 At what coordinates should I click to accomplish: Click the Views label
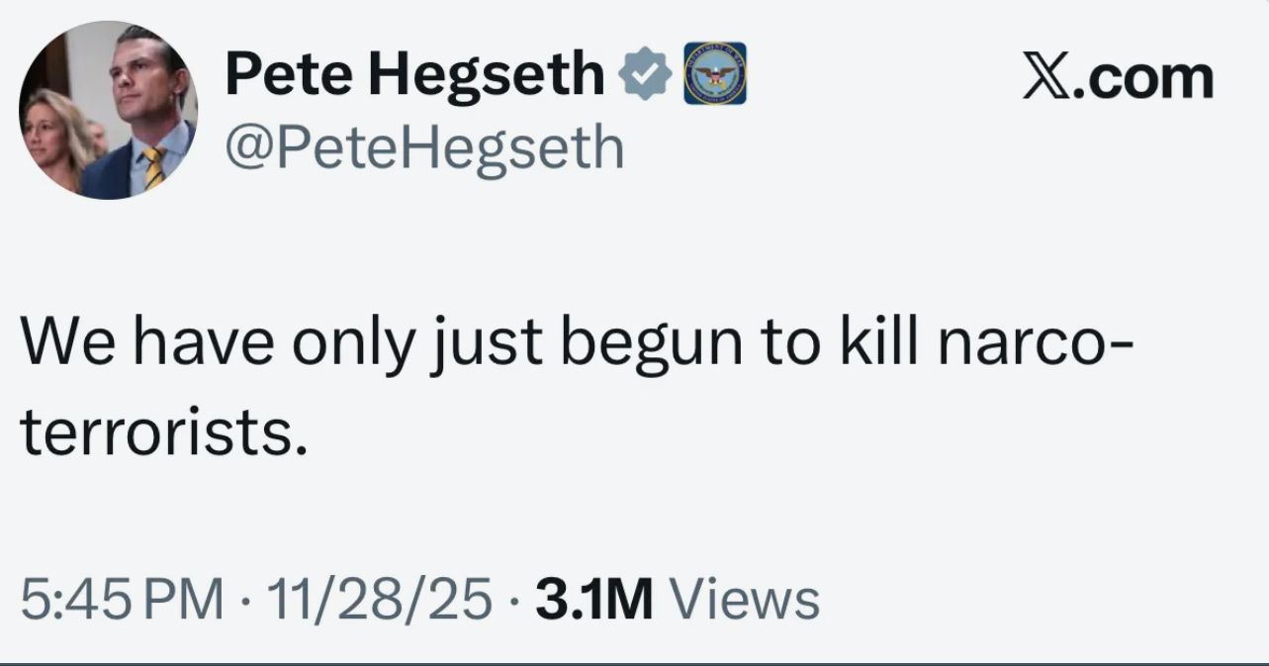click(744, 599)
